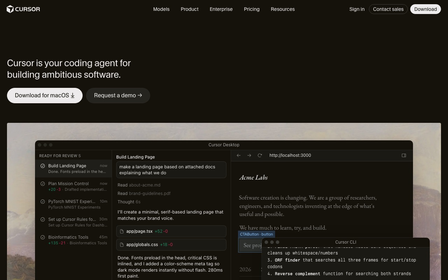This screenshot has width=448, height=280.
Task: Click the check icon beside Set up Cursor Rules
Action: coord(43,219)
